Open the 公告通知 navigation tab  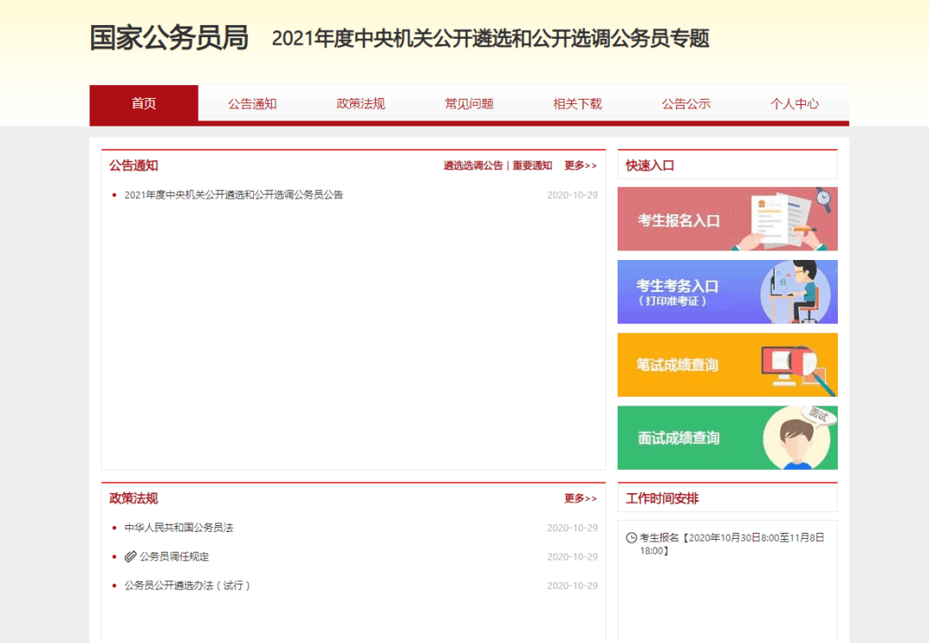point(252,104)
